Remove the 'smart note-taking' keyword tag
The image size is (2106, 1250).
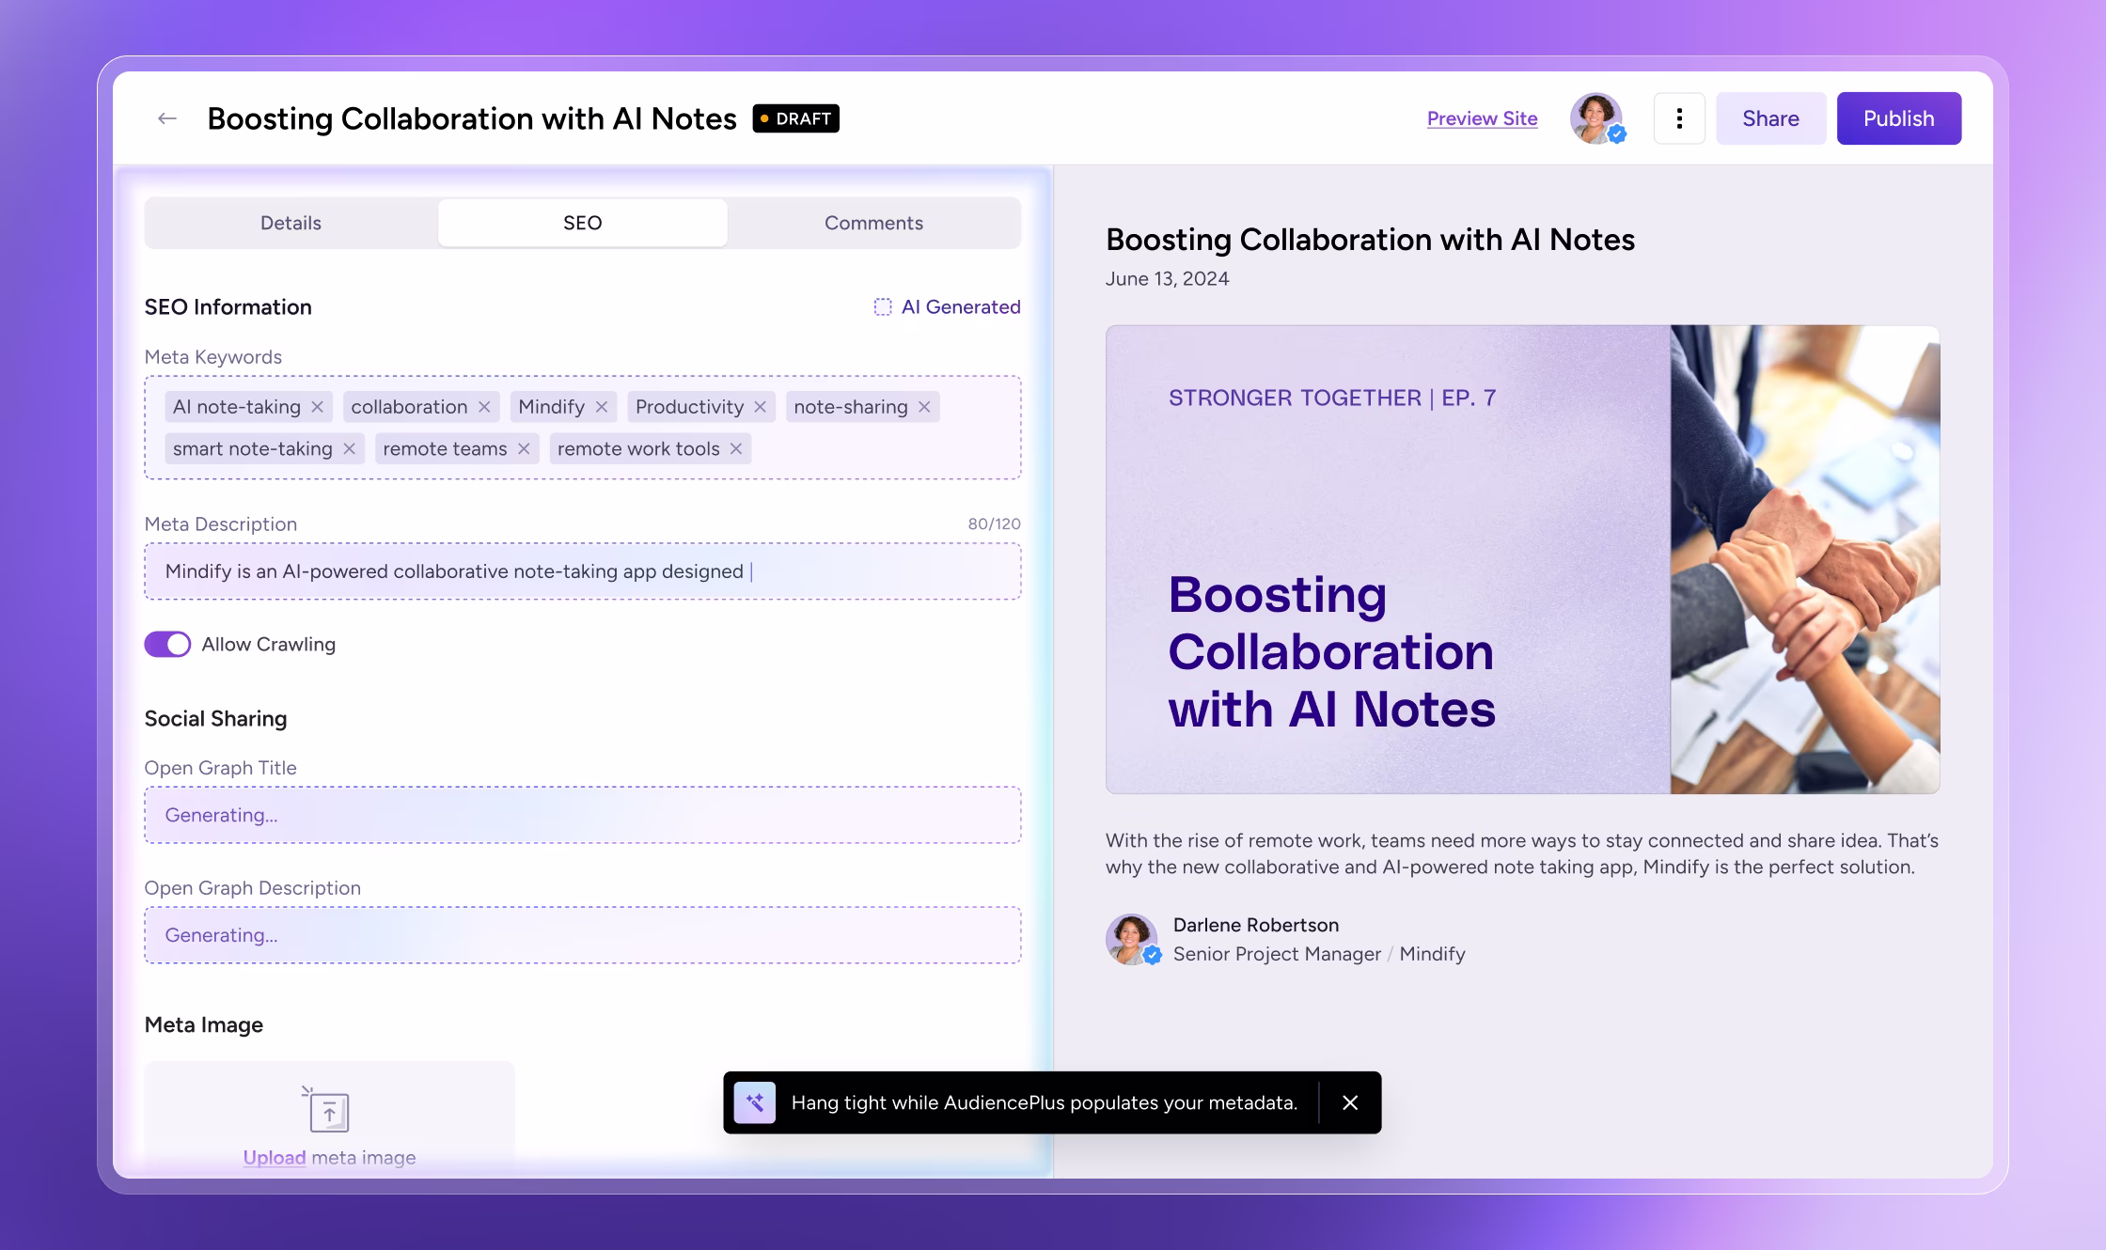pyautogui.click(x=349, y=449)
